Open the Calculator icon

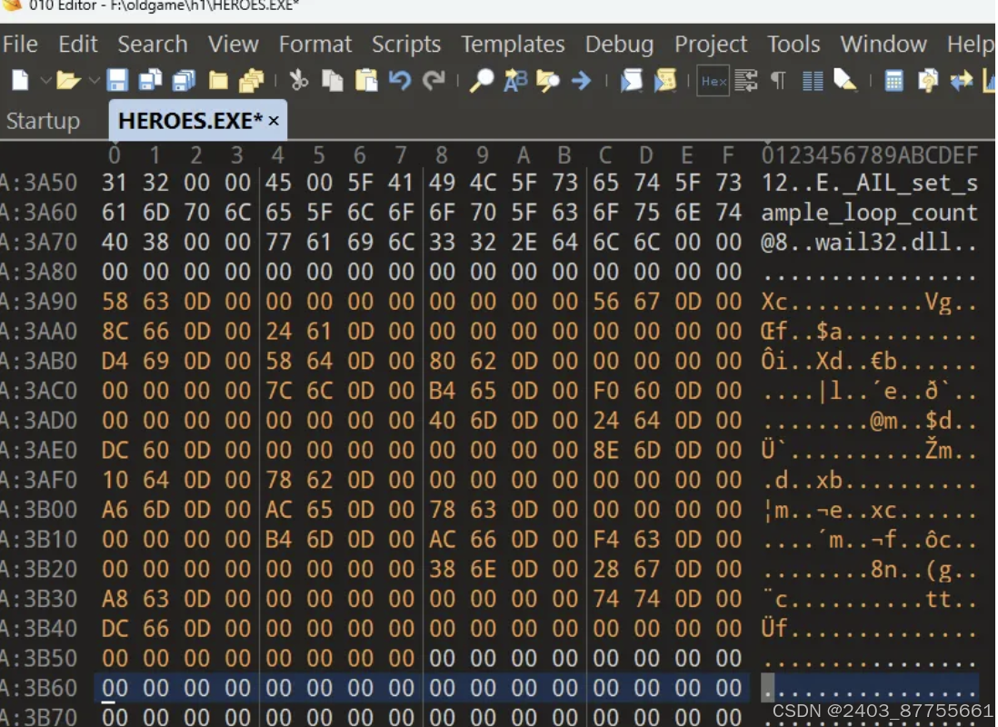coord(893,81)
